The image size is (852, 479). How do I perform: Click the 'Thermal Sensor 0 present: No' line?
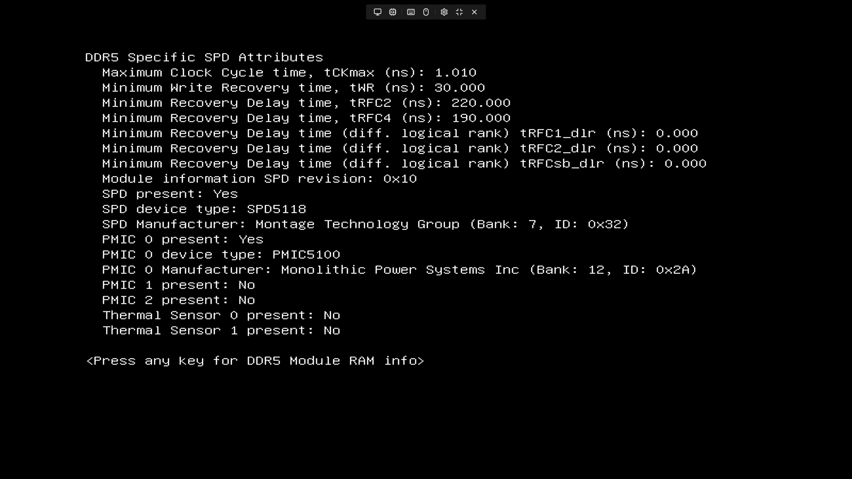tap(221, 315)
